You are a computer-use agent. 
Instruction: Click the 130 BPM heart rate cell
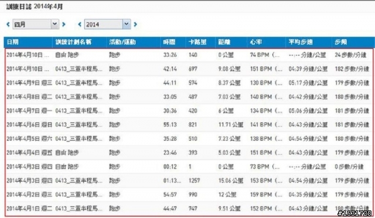[266, 83]
